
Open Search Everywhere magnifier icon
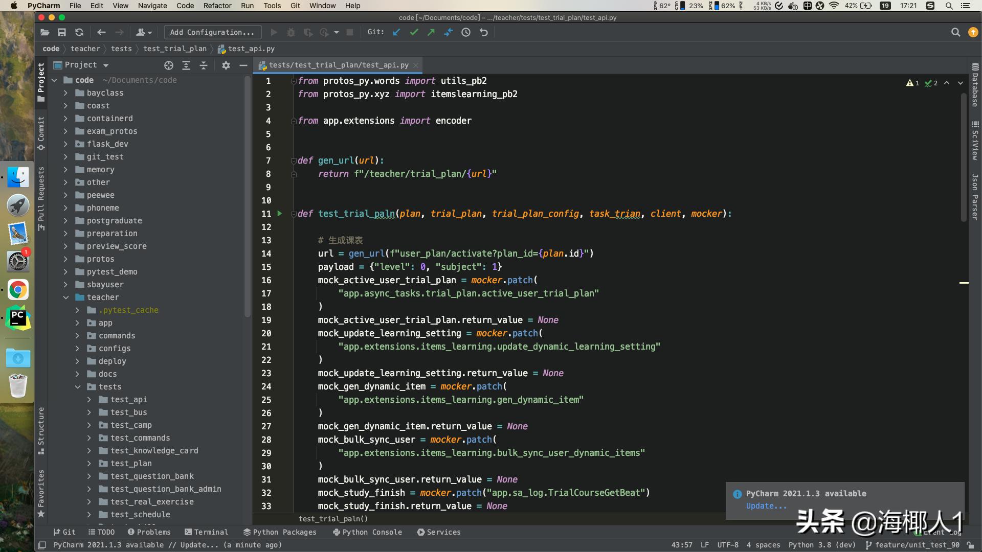point(955,32)
